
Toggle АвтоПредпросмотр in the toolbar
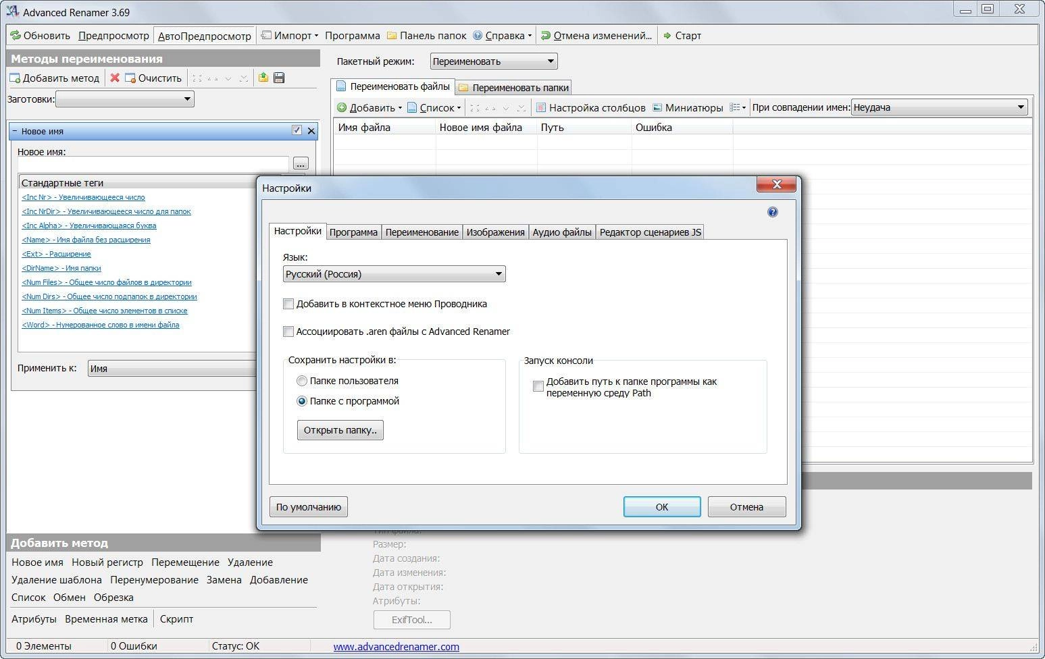point(204,36)
